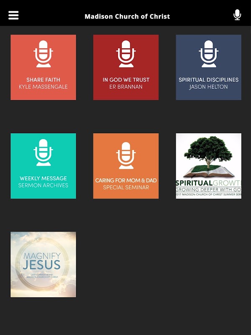This screenshot has width=251, height=335.
Task: Click microphone icon on Caring for Mom & Dad
Action: [x=126, y=155]
